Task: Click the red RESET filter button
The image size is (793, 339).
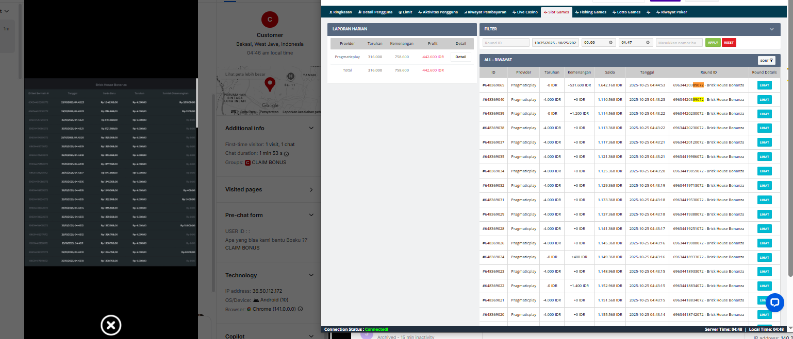Action: click(729, 43)
